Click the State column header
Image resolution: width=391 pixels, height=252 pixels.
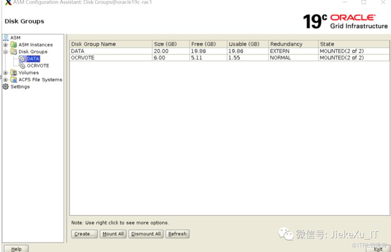point(354,44)
